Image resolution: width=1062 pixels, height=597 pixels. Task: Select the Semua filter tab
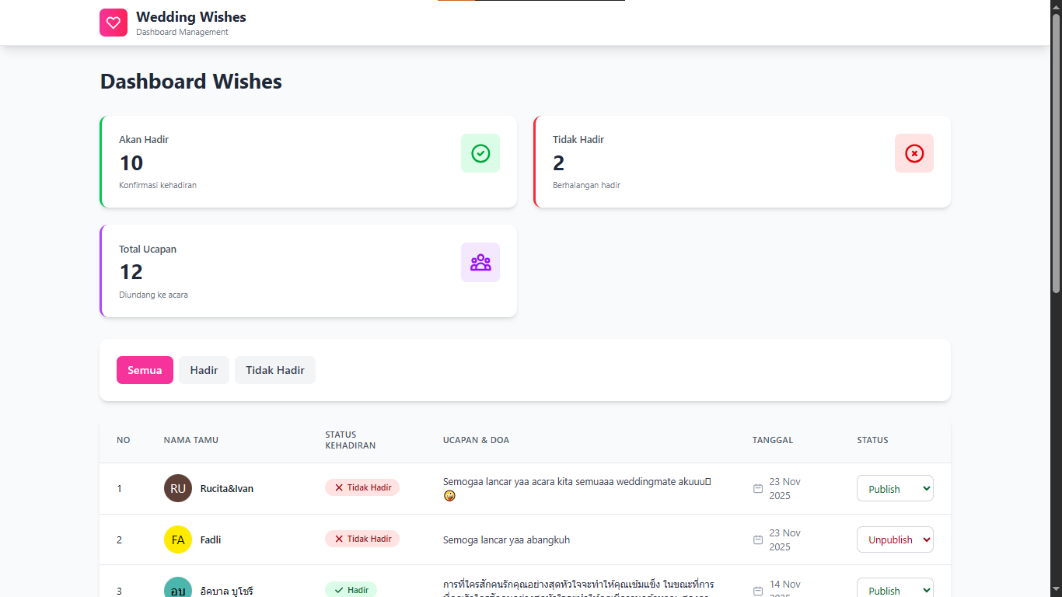click(x=145, y=370)
